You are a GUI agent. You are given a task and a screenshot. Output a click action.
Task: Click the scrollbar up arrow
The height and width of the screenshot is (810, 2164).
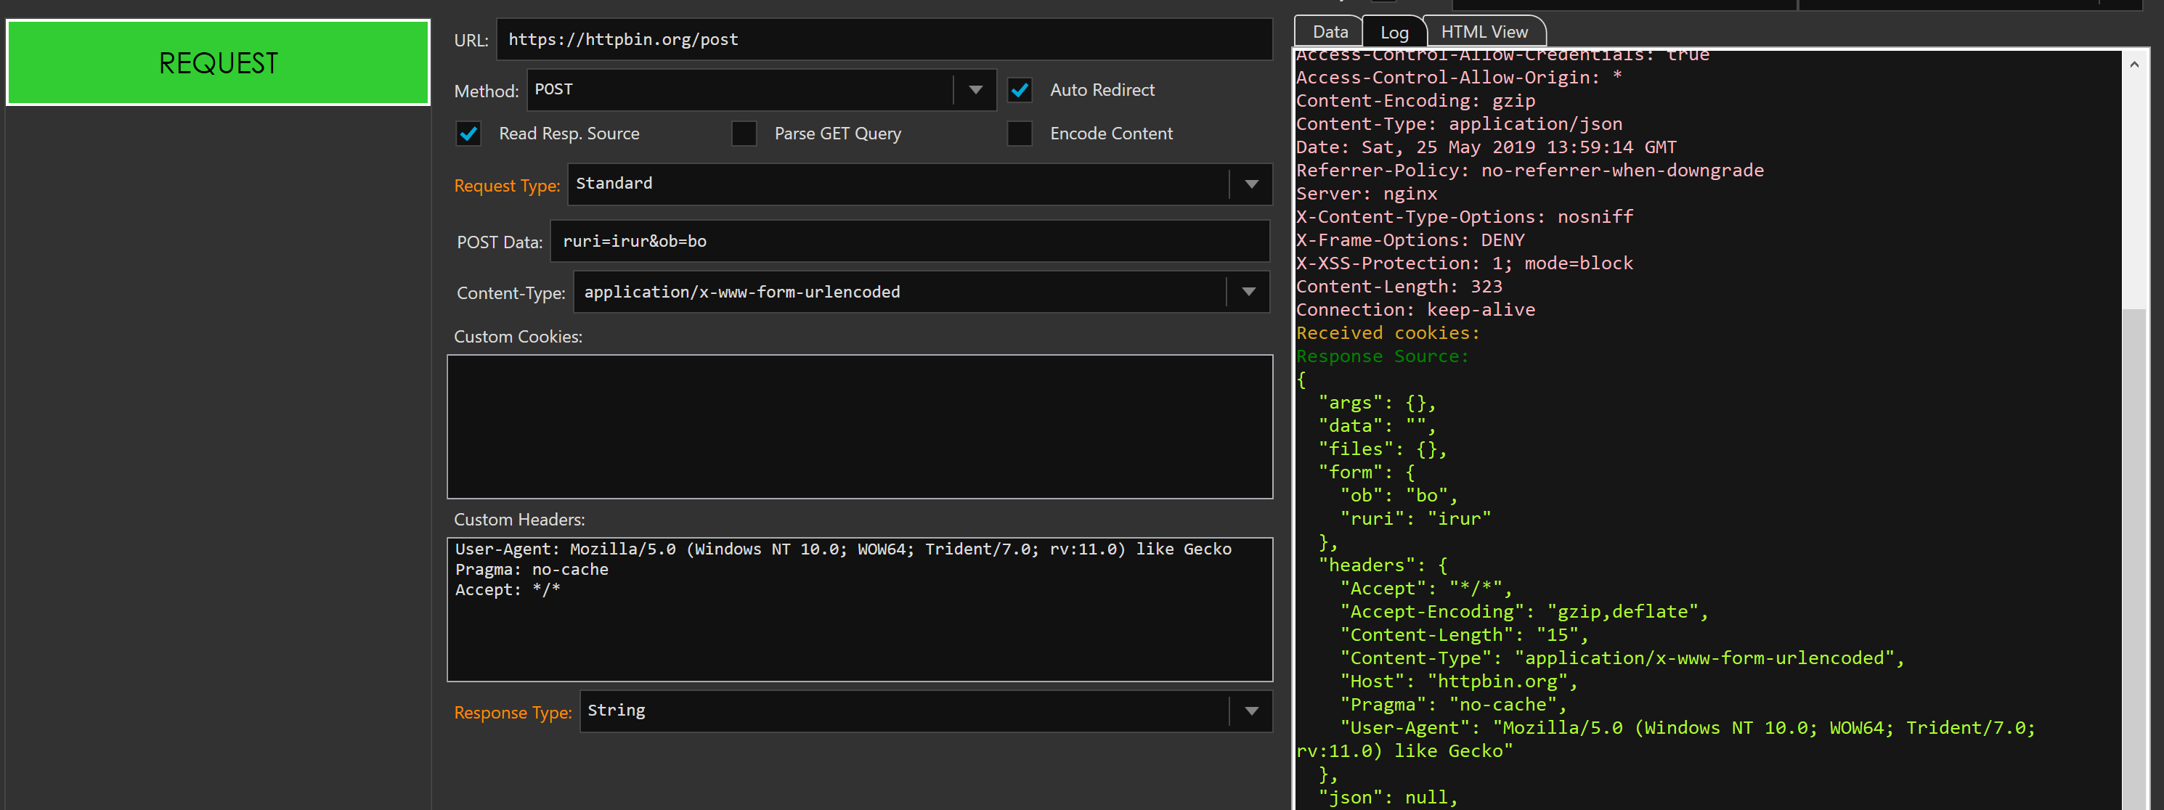coord(2135,63)
